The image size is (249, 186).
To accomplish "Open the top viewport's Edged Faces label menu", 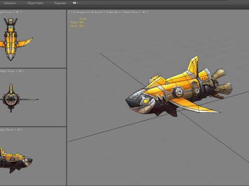I will tap(10, 12).
